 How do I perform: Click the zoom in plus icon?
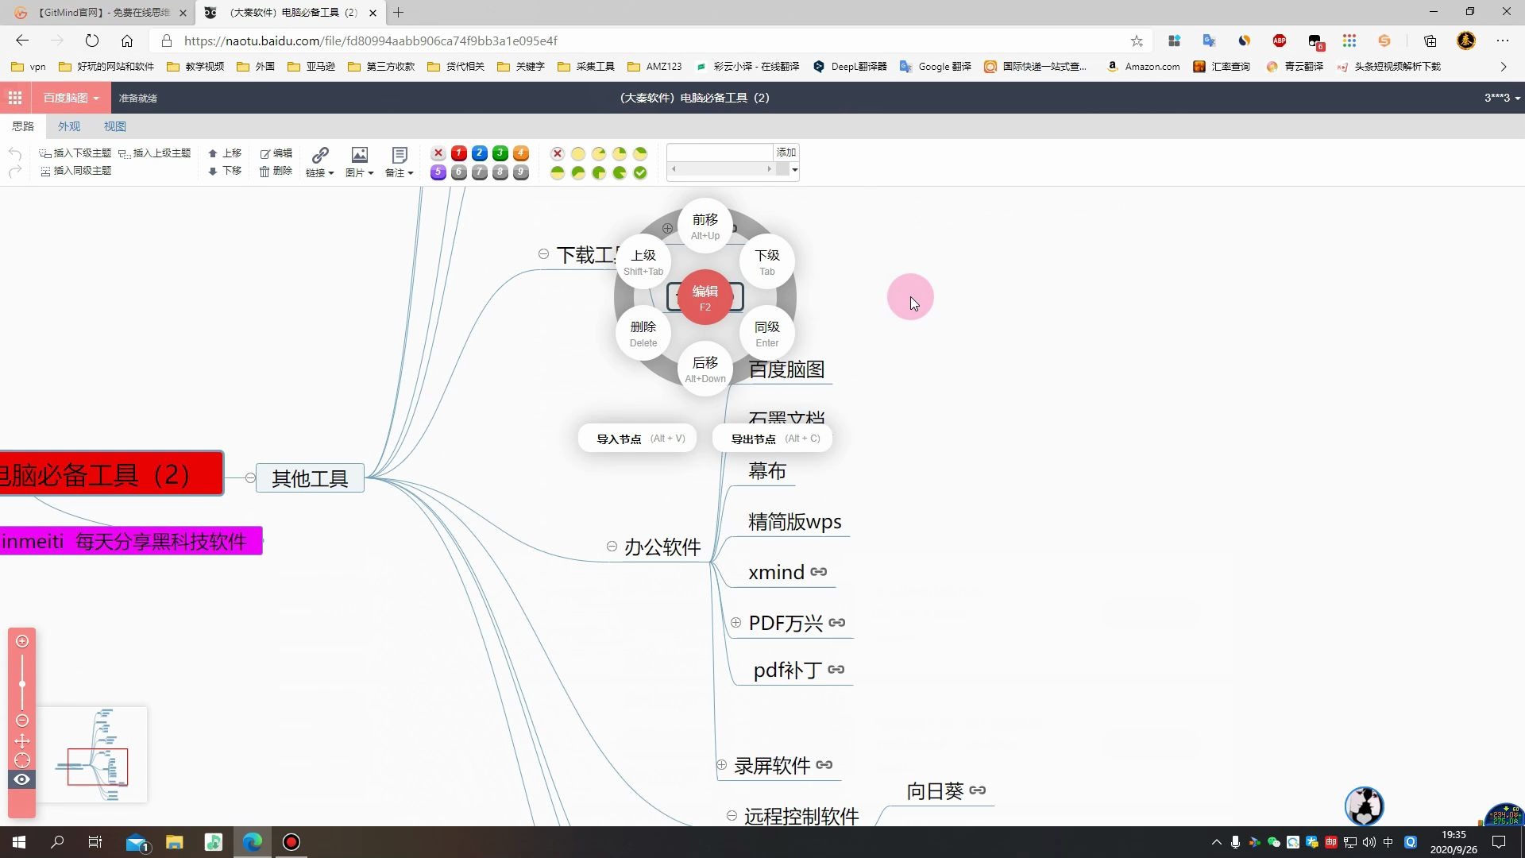[22, 641]
